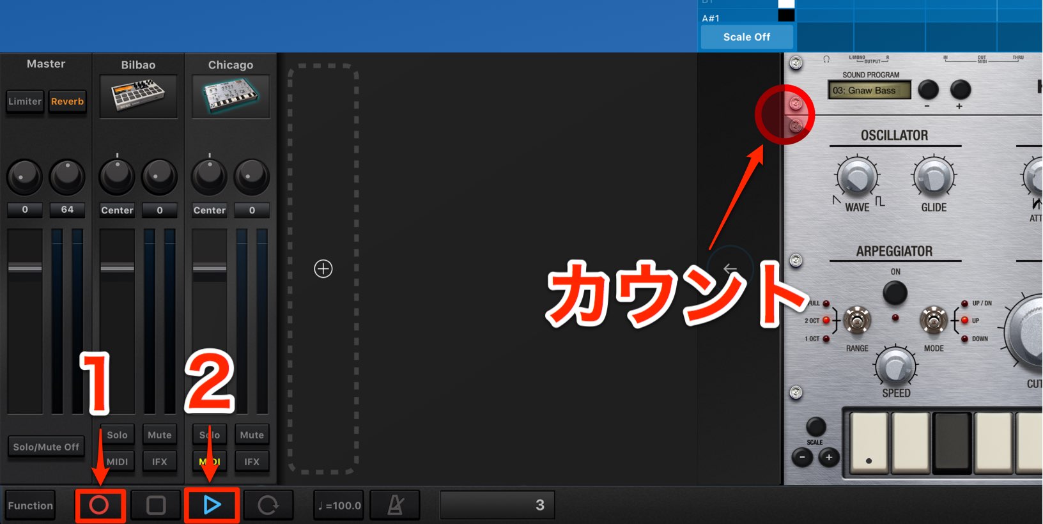Image resolution: width=1043 pixels, height=524 pixels.
Task: Click the Chicago send knob above value 0
Action: tap(252, 176)
